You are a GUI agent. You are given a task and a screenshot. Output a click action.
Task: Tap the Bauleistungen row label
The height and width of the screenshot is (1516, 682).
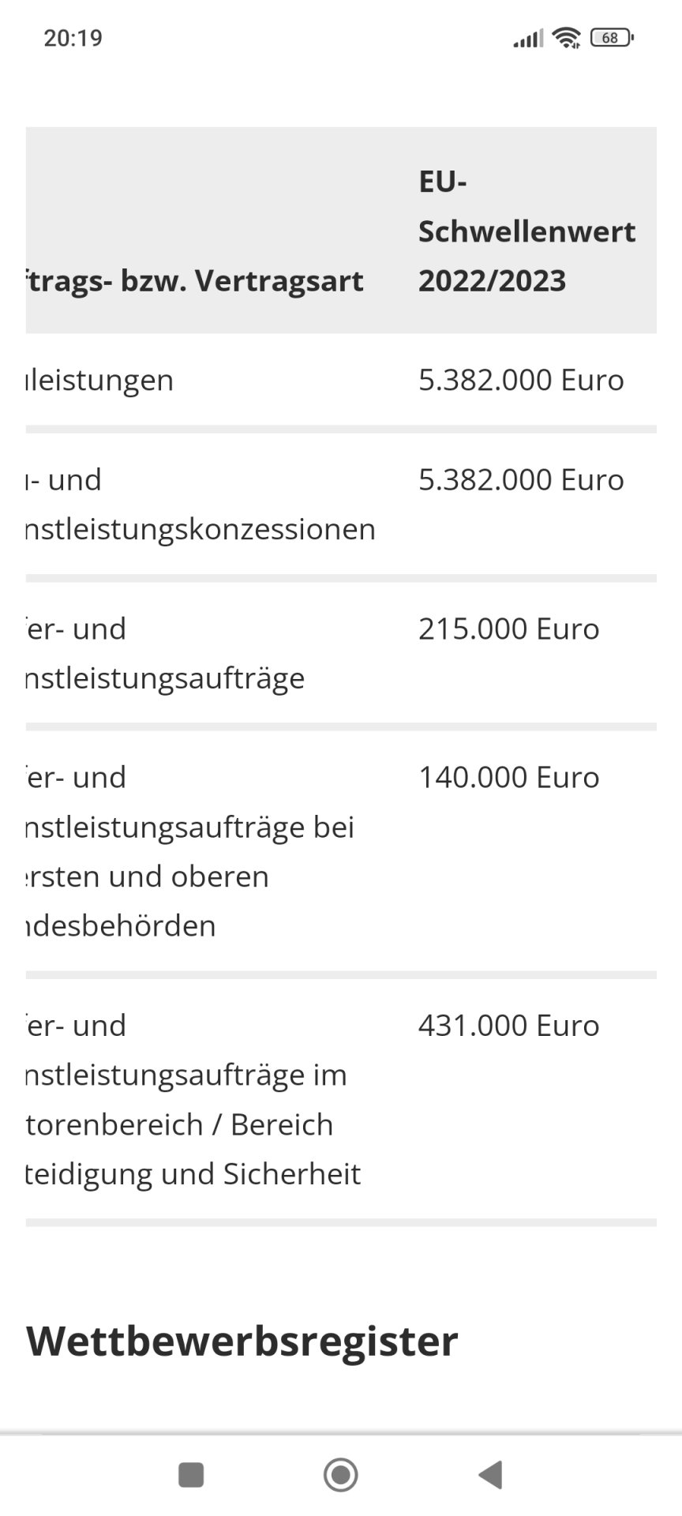click(x=100, y=380)
